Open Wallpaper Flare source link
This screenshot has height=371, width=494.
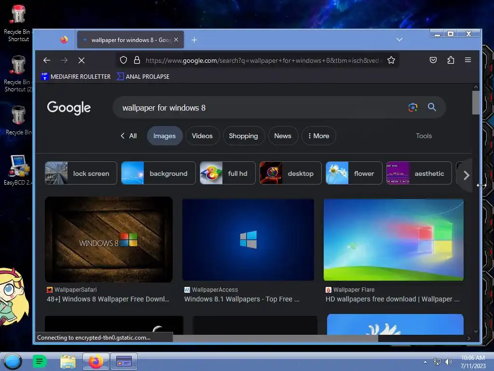pos(350,290)
